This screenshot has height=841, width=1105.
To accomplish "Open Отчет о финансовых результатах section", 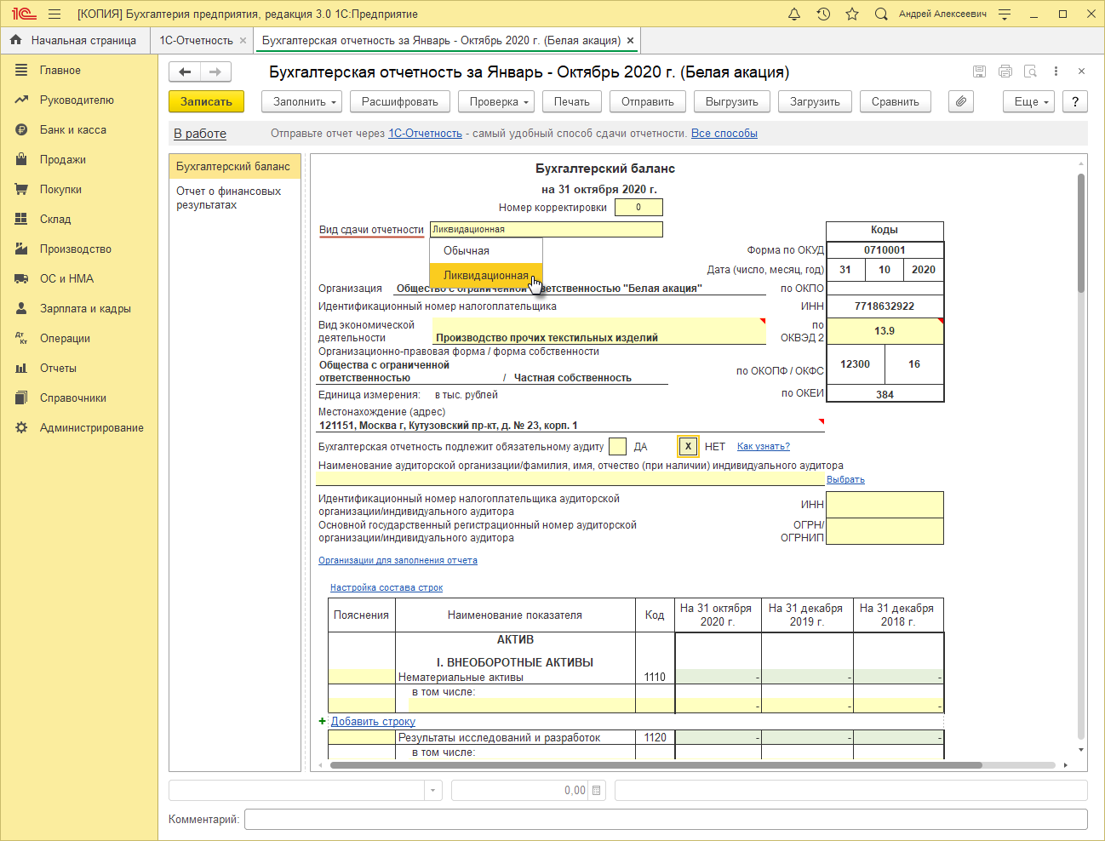I will (x=228, y=197).
